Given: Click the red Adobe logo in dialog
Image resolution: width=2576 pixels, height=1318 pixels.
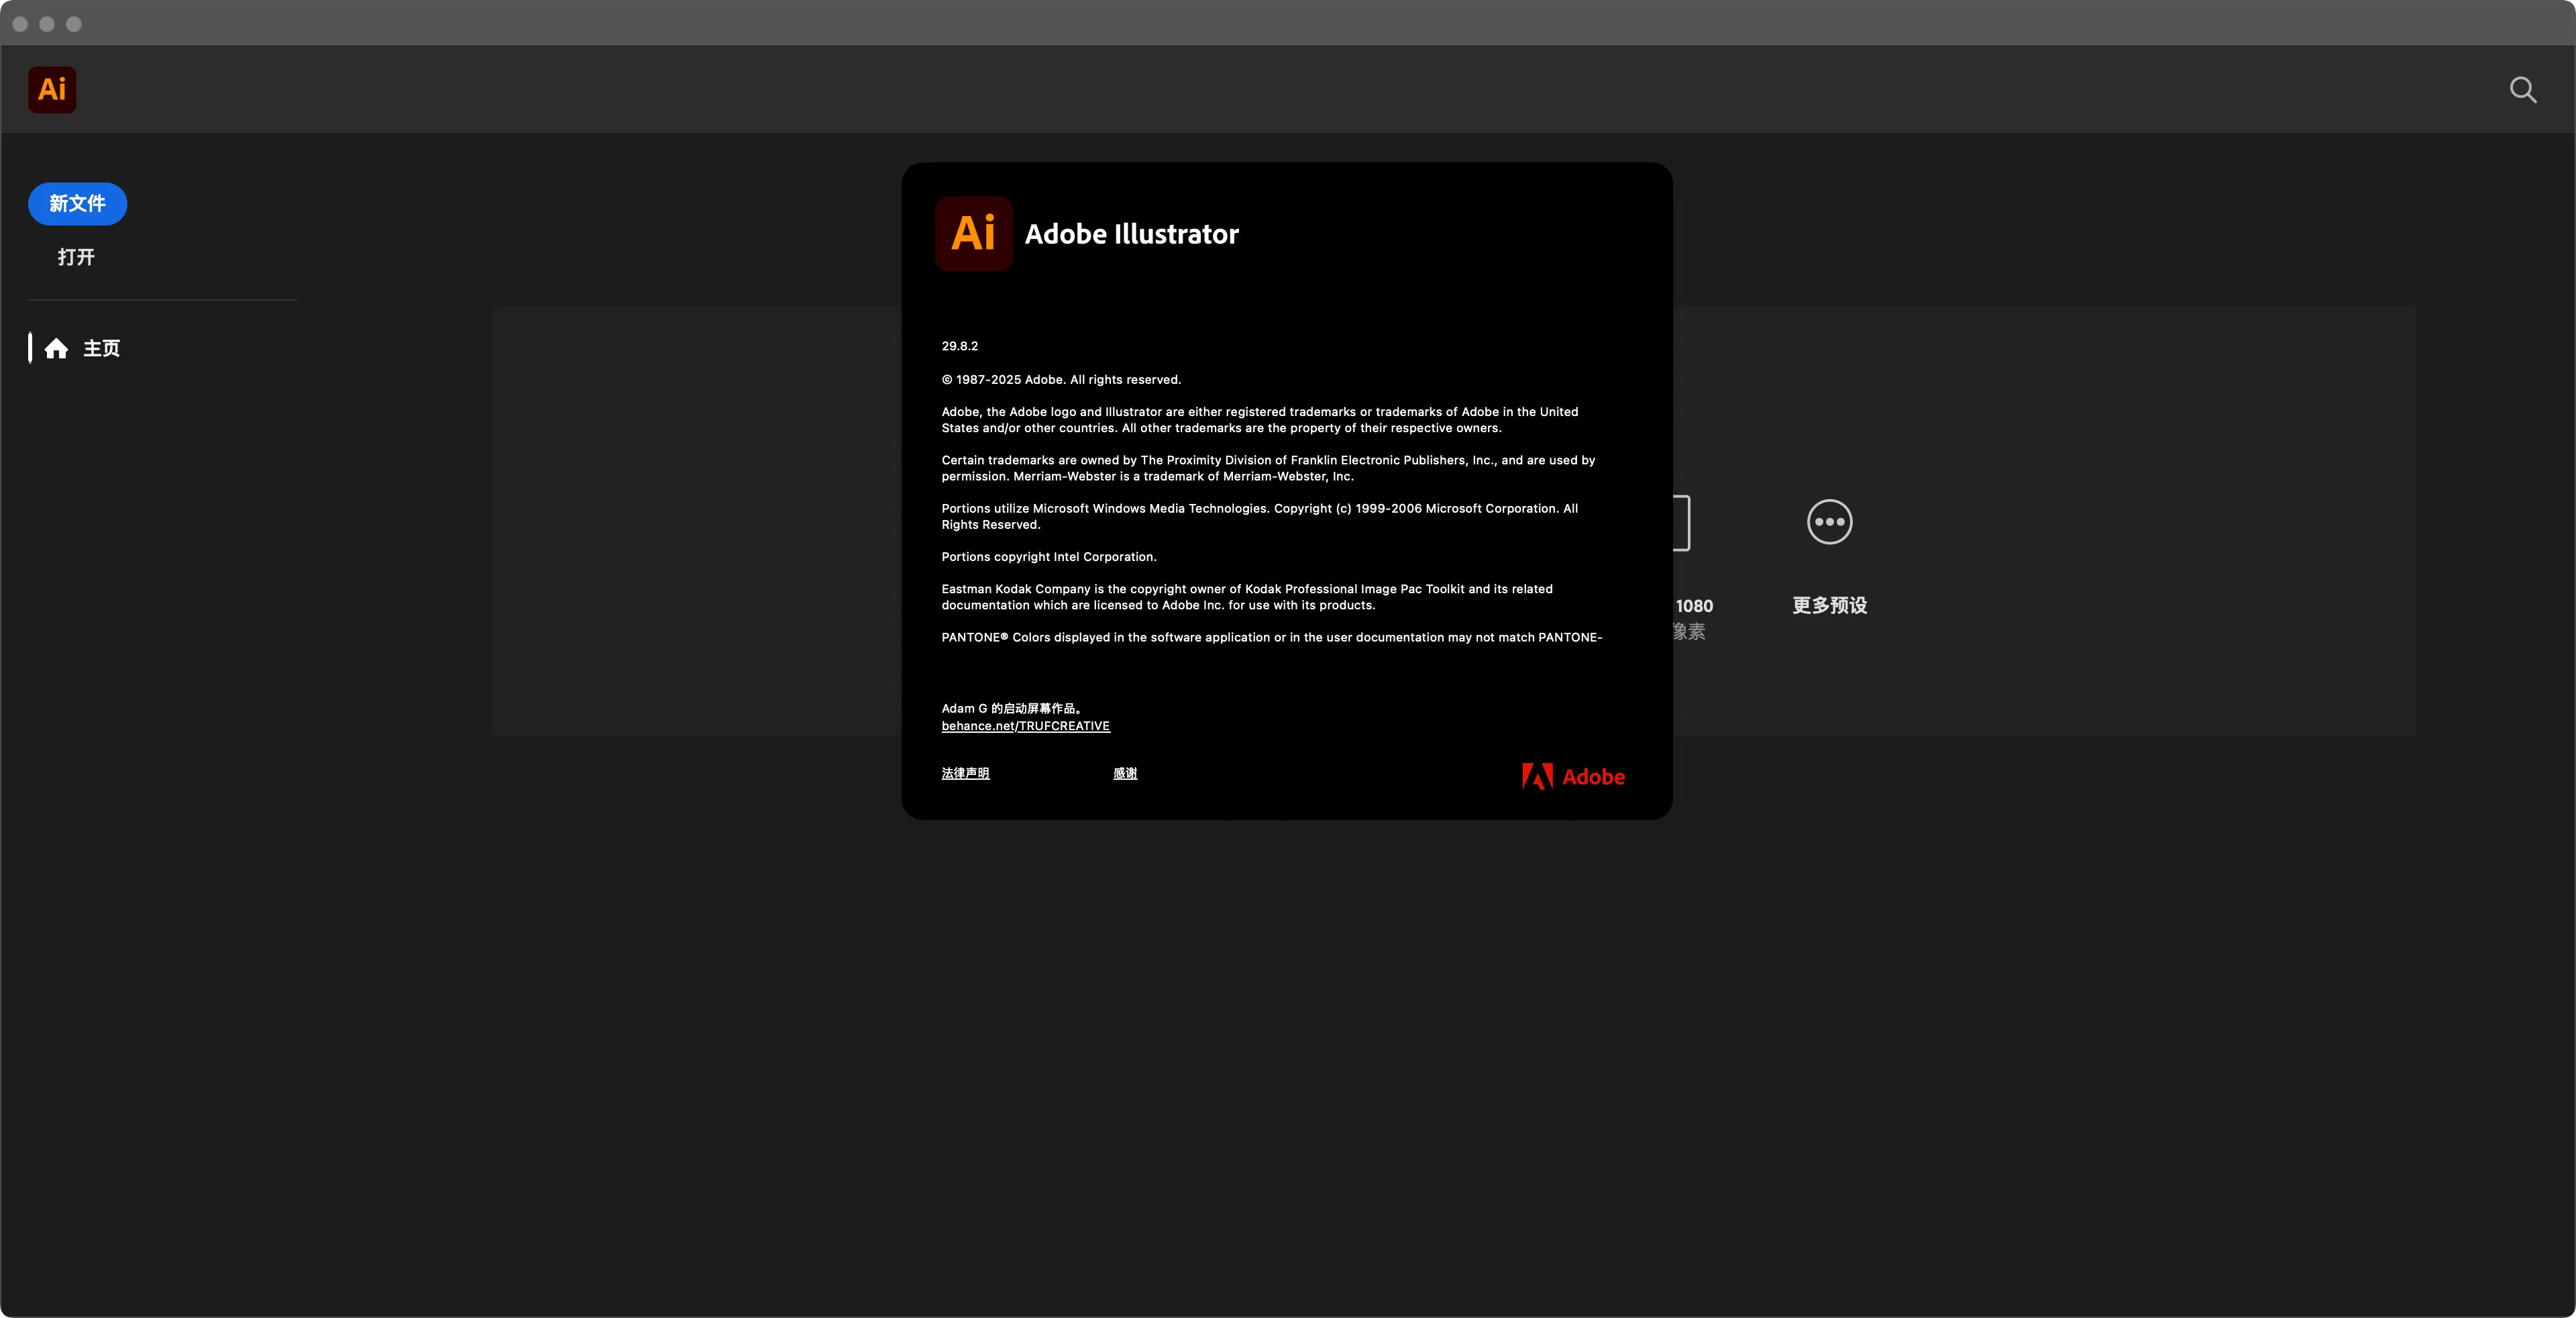Looking at the screenshot, I should (1573, 777).
